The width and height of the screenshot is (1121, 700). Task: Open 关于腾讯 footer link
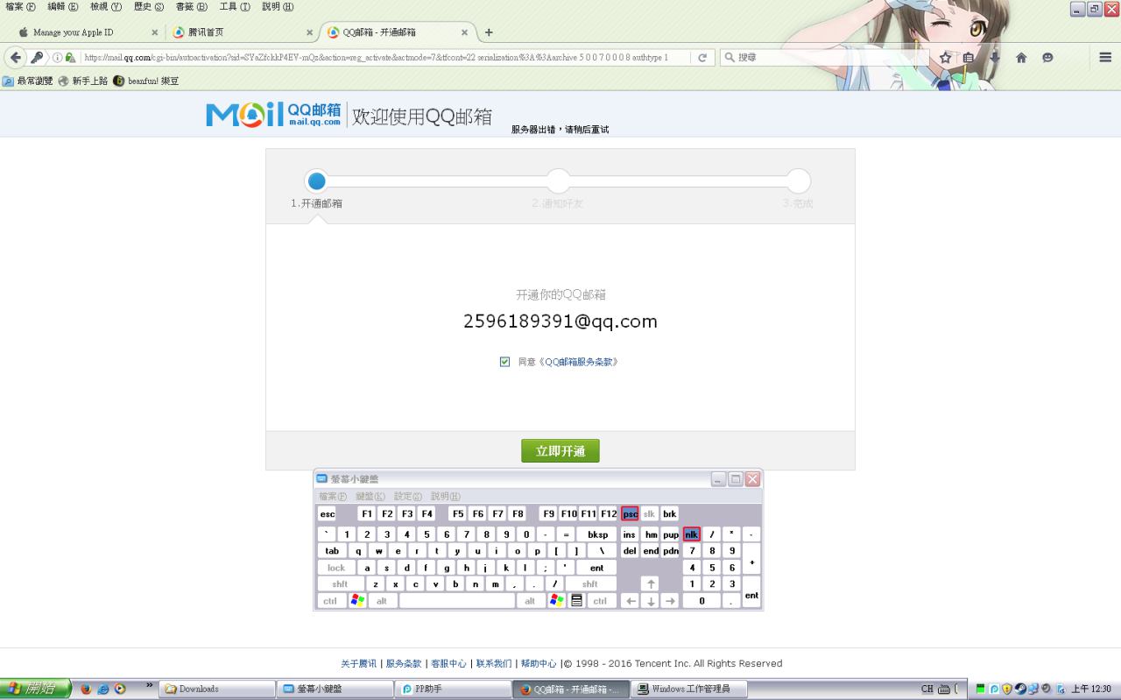click(x=358, y=664)
